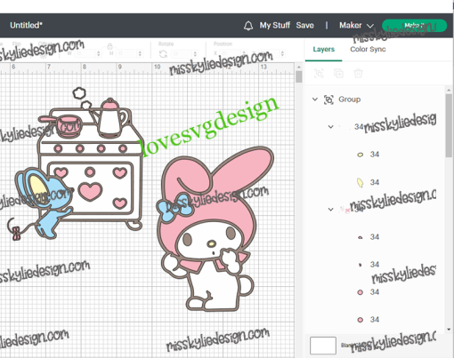Screen dimensions: 454x358
Task: Open notifications with the bell icon
Action: (248, 26)
